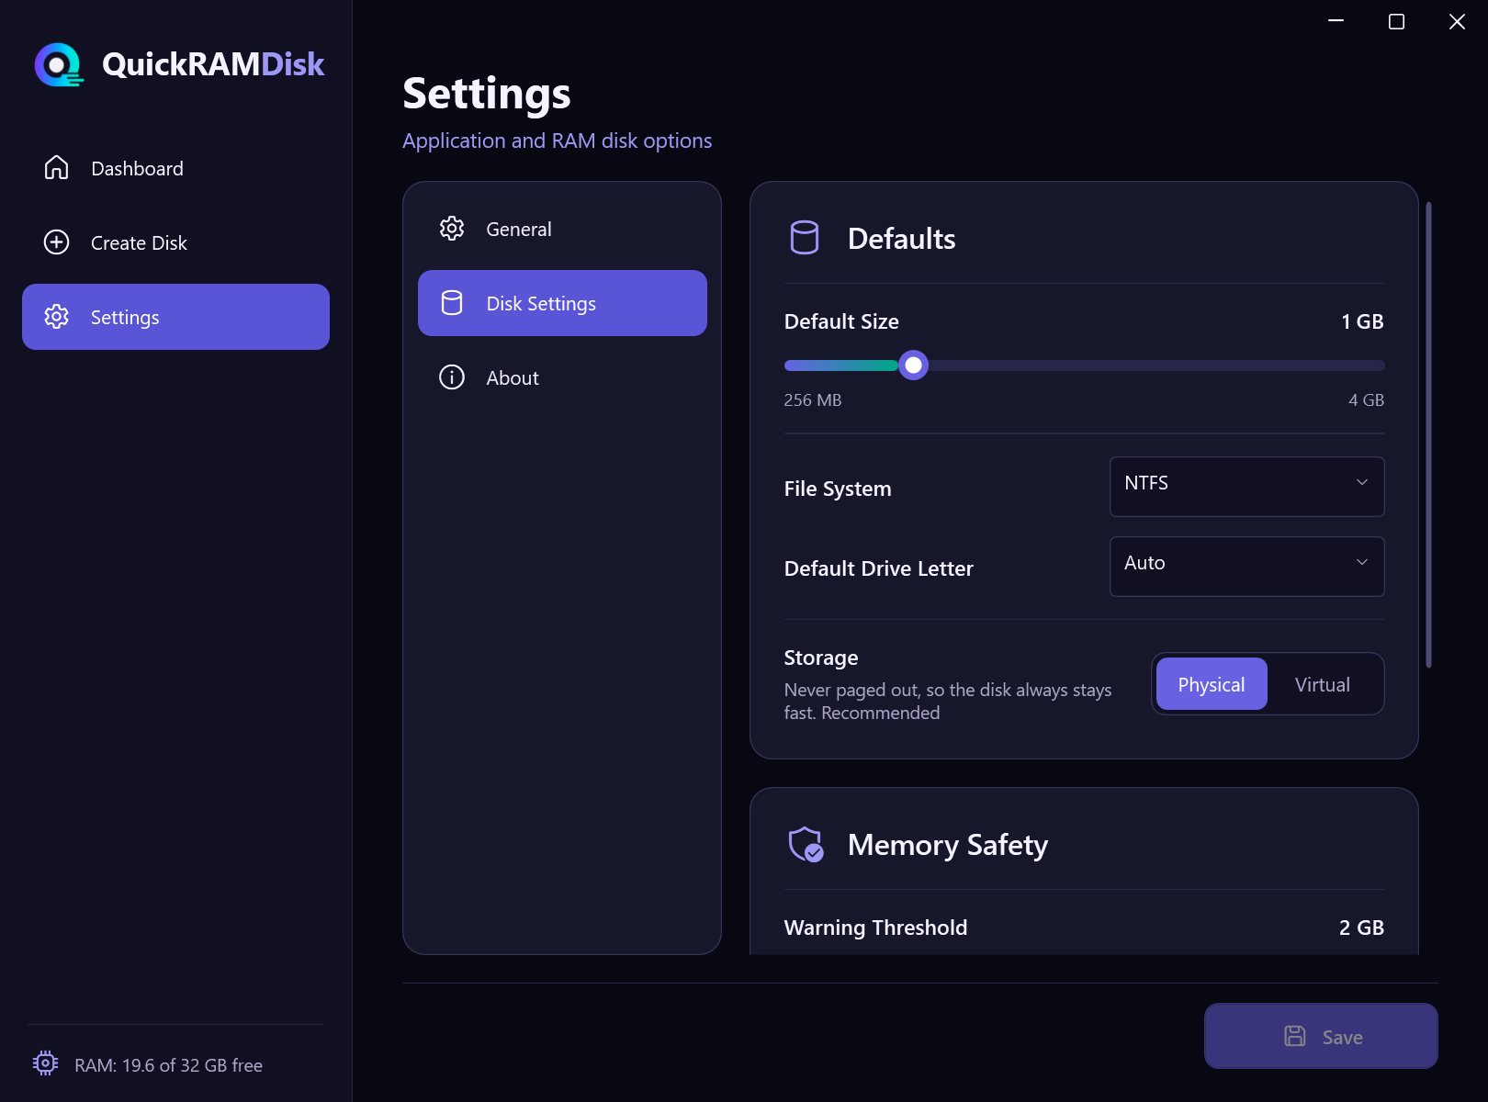Click the '256 MB' minimum label
1488x1102 pixels.
[x=813, y=399]
